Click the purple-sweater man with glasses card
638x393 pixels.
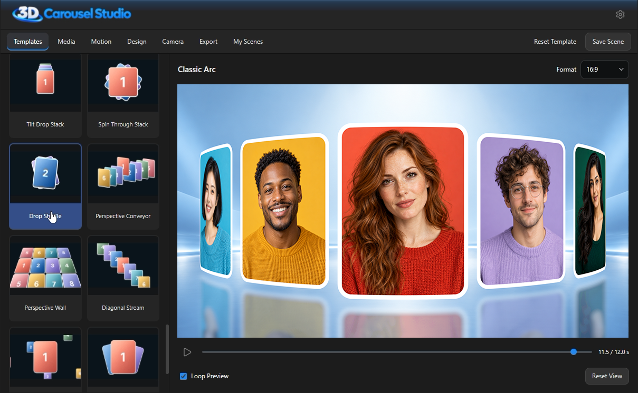tap(521, 211)
